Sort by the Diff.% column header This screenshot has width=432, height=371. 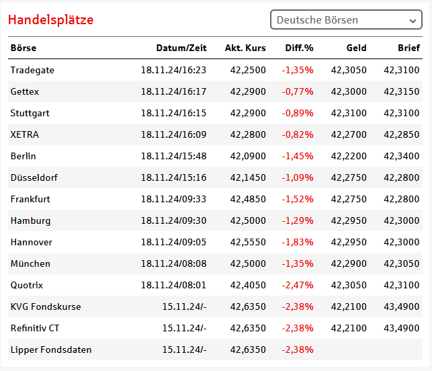(298, 48)
